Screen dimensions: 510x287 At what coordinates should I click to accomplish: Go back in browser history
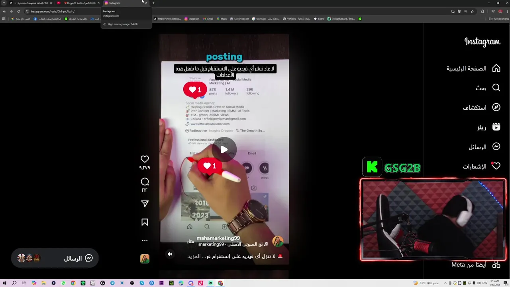(4, 11)
